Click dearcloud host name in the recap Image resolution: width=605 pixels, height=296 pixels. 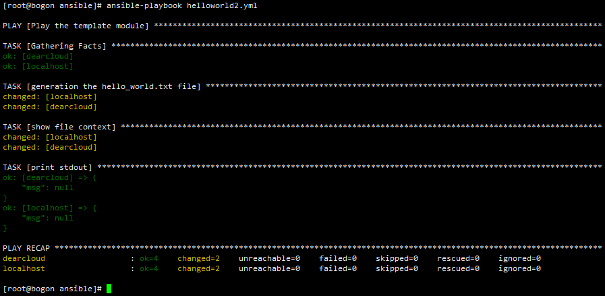(24, 258)
